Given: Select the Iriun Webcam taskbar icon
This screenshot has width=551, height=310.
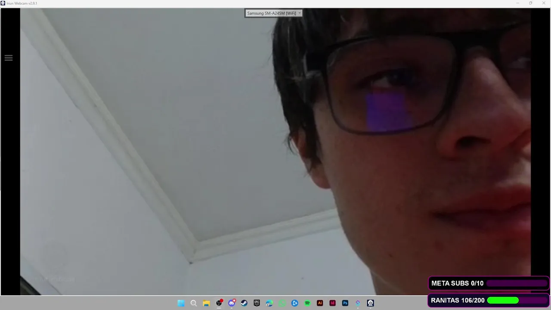Looking at the screenshot, I should tap(370, 303).
